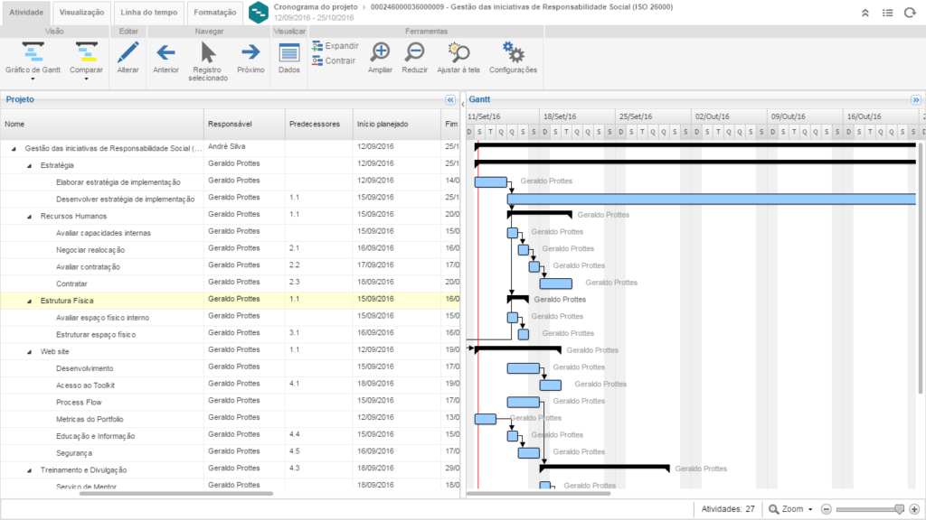Click the Contrair button
Screen dimensions: 926x520
point(334,61)
